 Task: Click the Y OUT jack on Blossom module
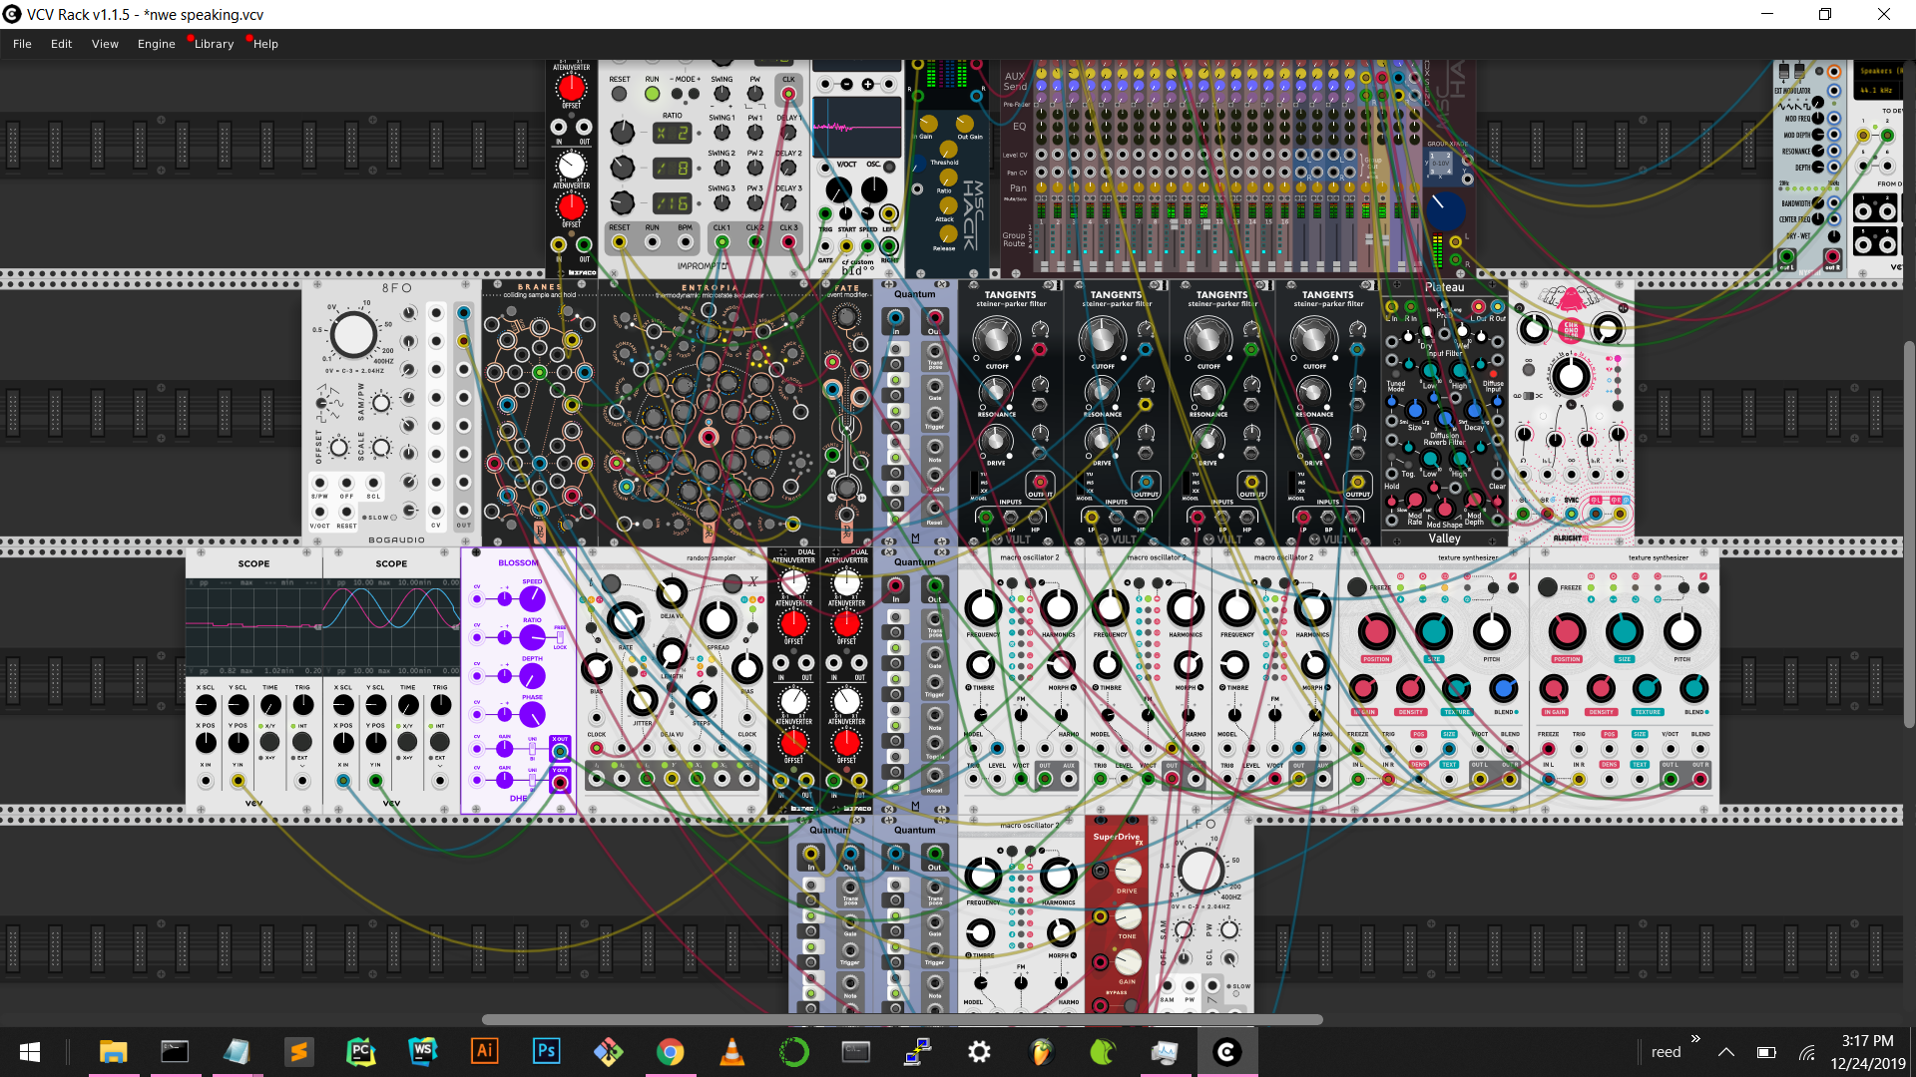pyautogui.click(x=560, y=783)
